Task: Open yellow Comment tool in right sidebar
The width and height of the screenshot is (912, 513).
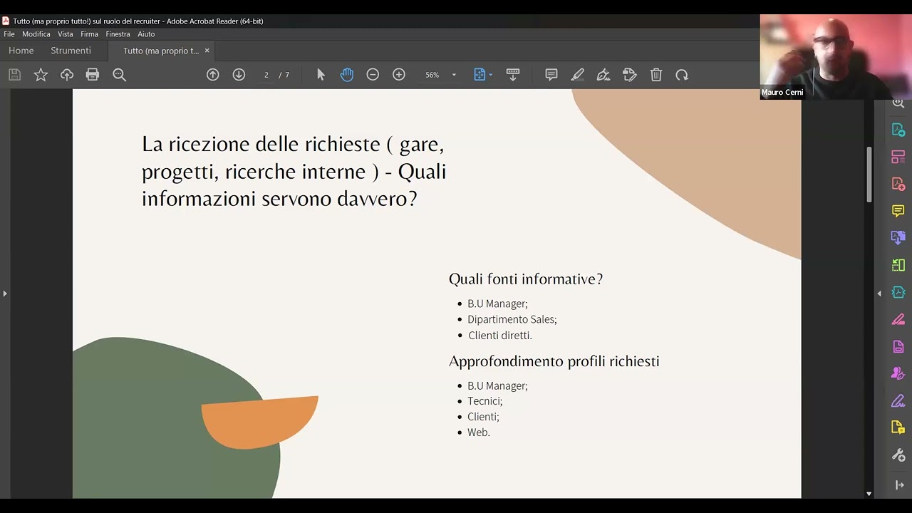Action: point(898,211)
